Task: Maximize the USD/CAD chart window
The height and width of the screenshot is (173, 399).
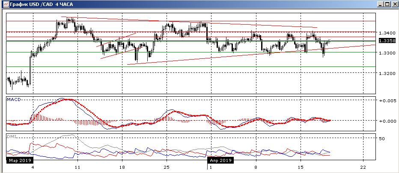Action: tap(387, 4)
